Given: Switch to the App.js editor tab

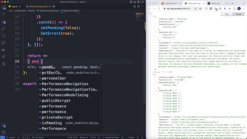Looking at the screenshot, I should [x=15, y=7].
